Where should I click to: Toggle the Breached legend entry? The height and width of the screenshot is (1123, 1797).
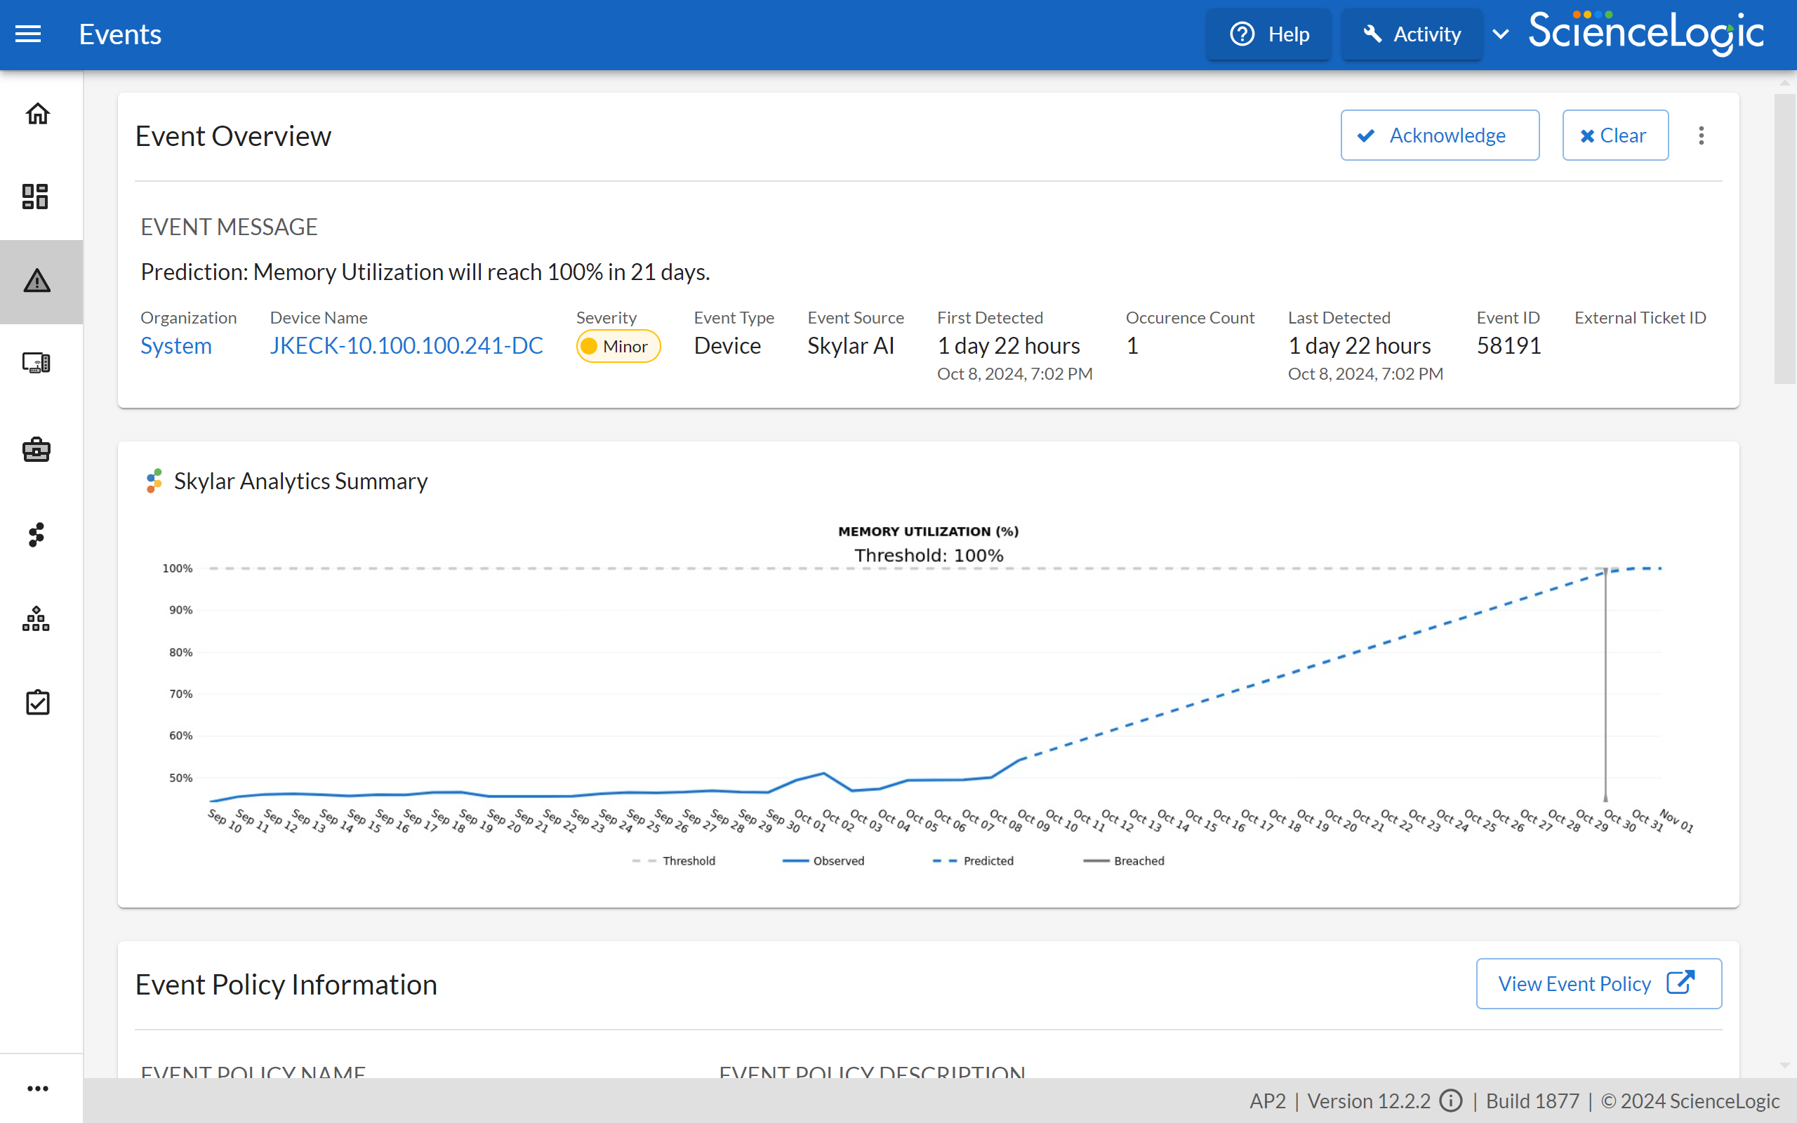(x=1124, y=860)
